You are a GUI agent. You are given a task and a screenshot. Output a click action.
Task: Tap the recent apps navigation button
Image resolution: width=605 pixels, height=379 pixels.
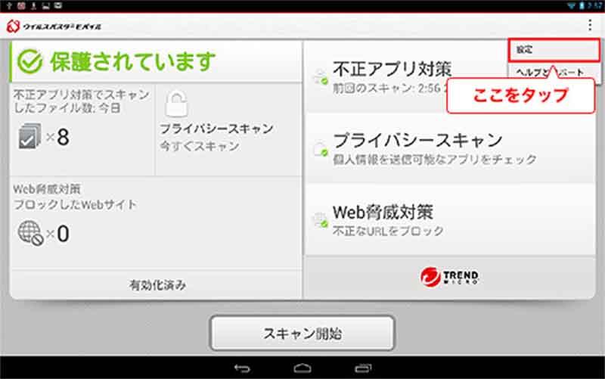[x=363, y=368]
